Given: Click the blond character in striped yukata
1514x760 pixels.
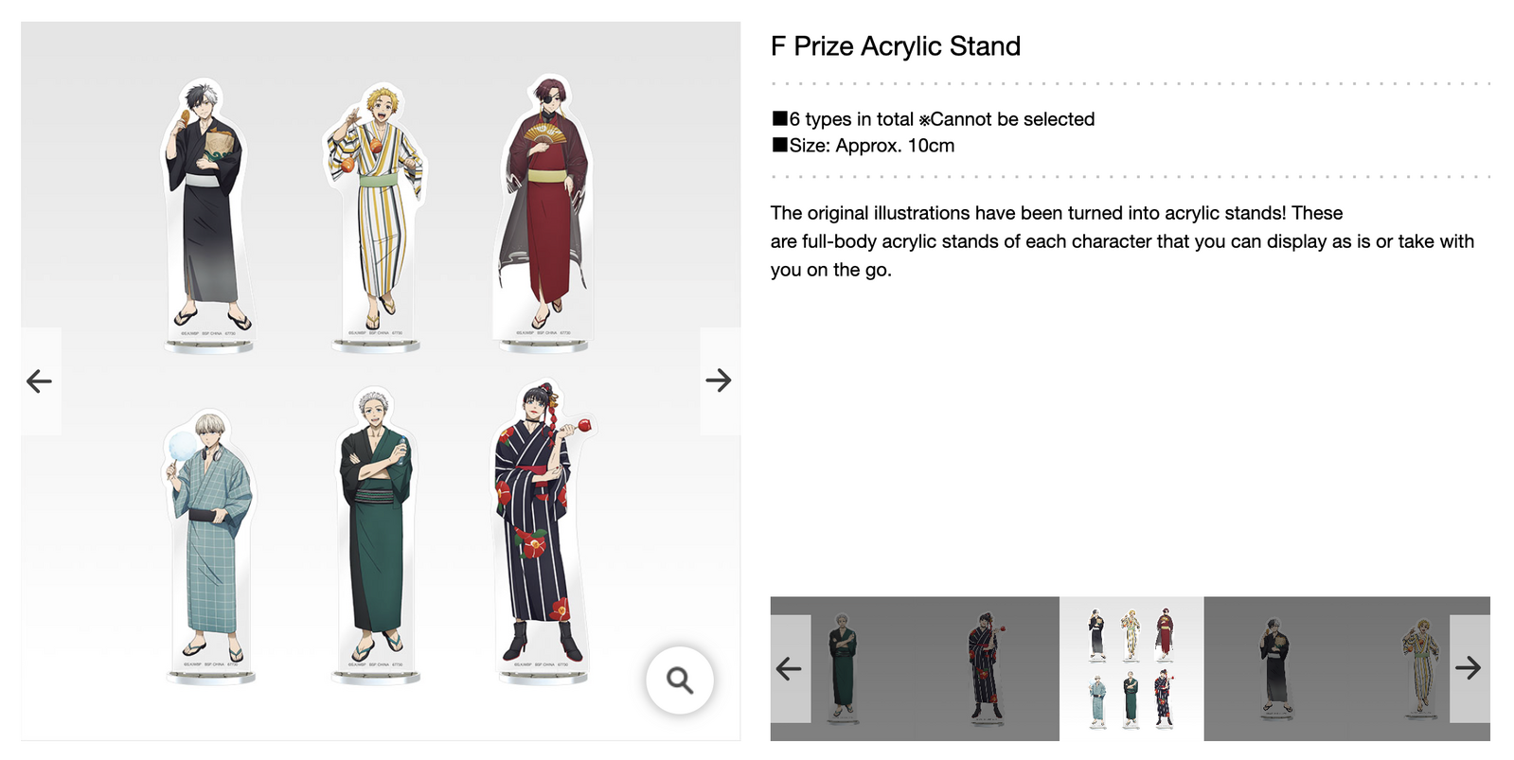Looking at the screenshot, I should coord(376,208).
